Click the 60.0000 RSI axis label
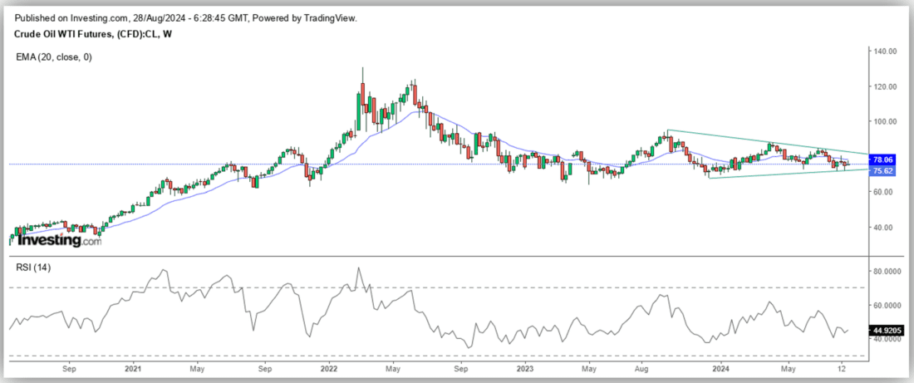This screenshot has width=914, height=383. [x=887, y=305]
